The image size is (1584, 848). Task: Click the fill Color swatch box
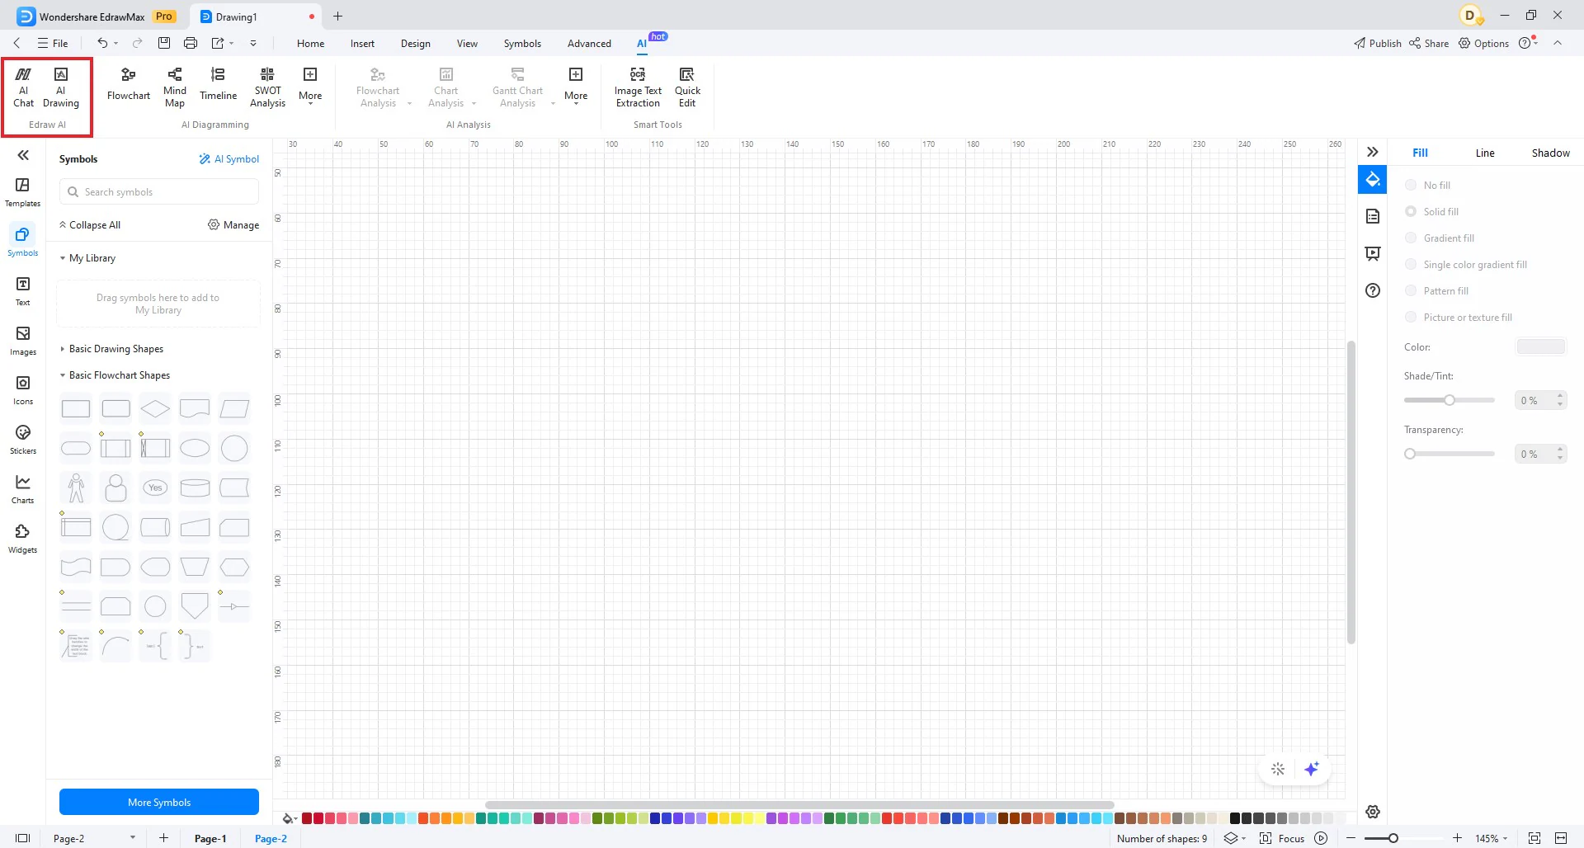coord(1541,346)
